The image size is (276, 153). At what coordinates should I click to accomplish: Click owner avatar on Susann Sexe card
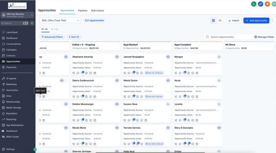click(168, 104)
